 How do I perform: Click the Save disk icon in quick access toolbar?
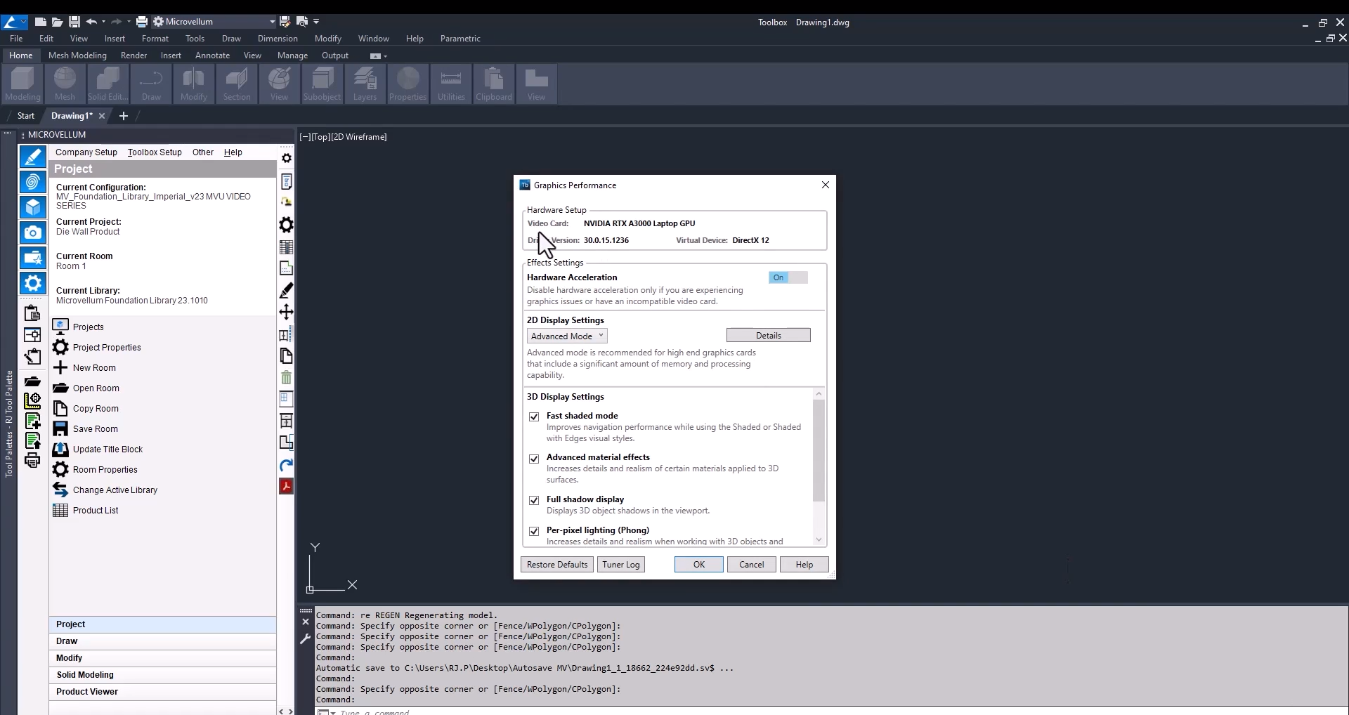tap(74, 22)
